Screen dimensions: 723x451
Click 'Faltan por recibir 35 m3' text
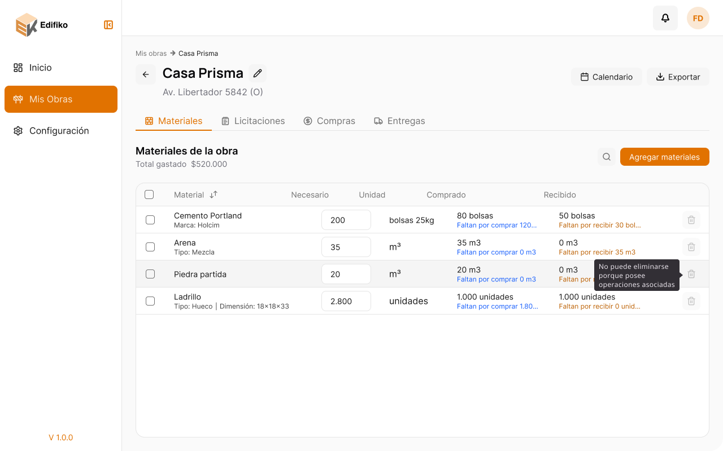pyautogui.click(x=597, y=252)
